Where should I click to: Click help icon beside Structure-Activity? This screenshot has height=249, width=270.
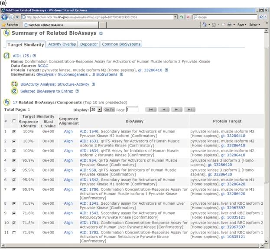93,84
